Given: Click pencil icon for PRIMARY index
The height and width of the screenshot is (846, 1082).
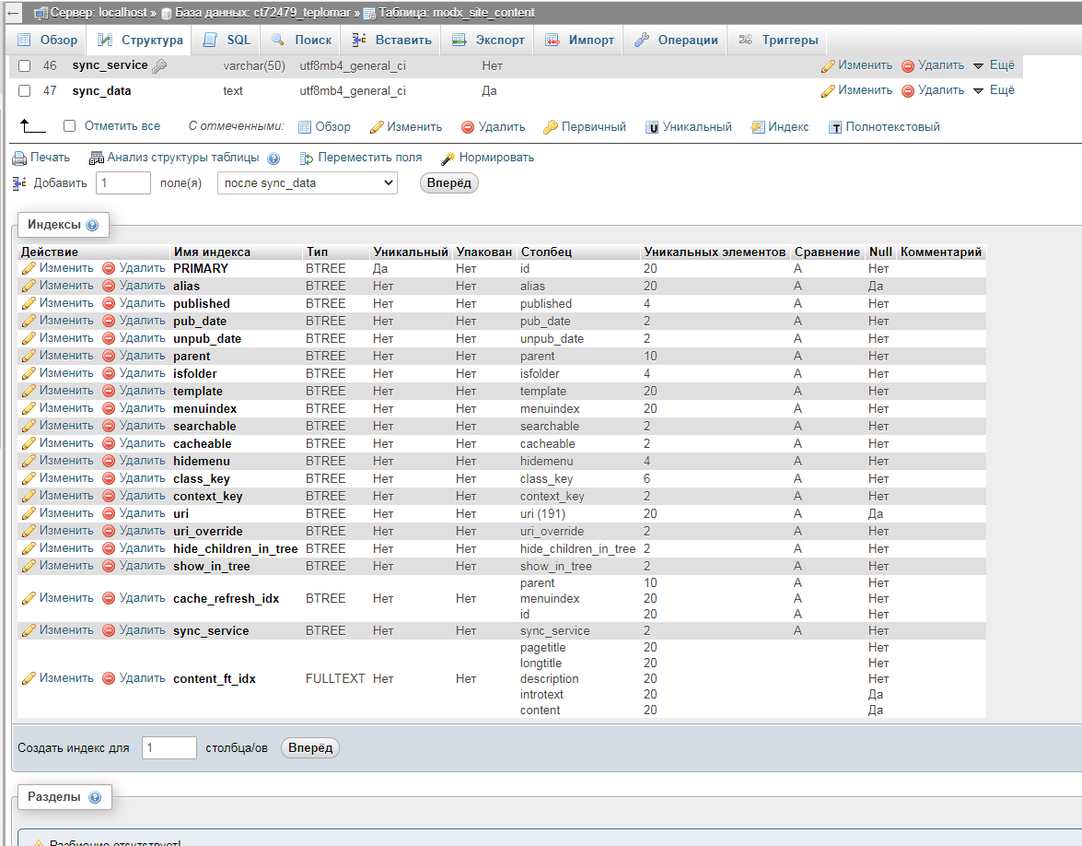Looking at the screenshot, I should (29, 268).
